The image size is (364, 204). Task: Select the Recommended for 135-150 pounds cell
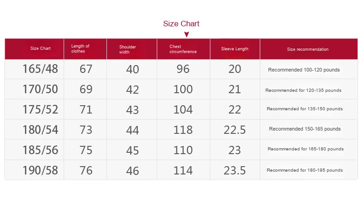[305, 109]
